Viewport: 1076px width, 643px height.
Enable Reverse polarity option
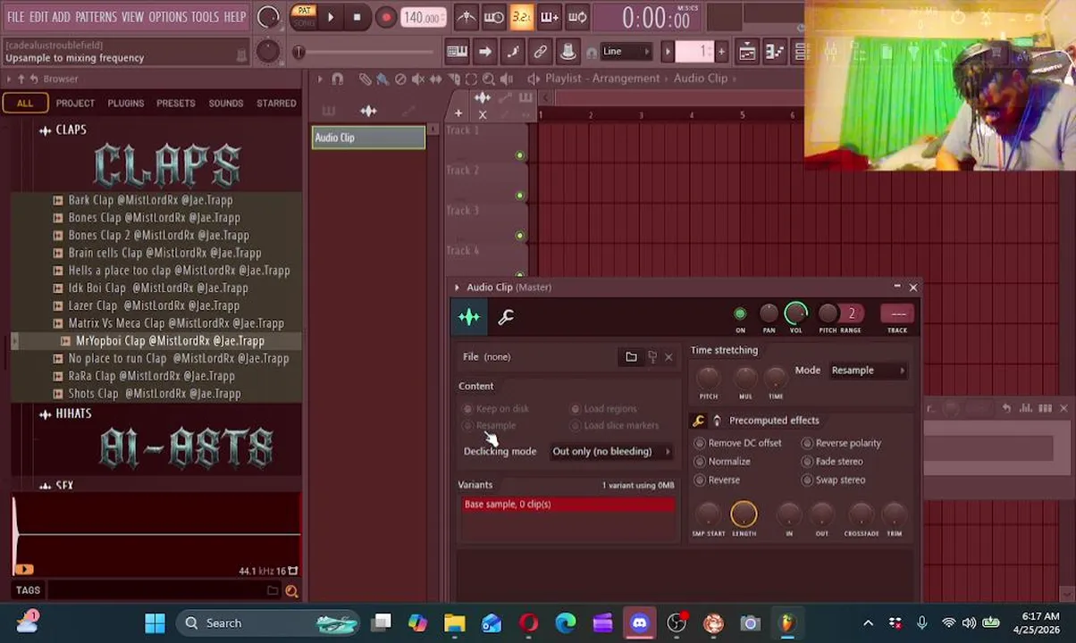click(841, 443)
